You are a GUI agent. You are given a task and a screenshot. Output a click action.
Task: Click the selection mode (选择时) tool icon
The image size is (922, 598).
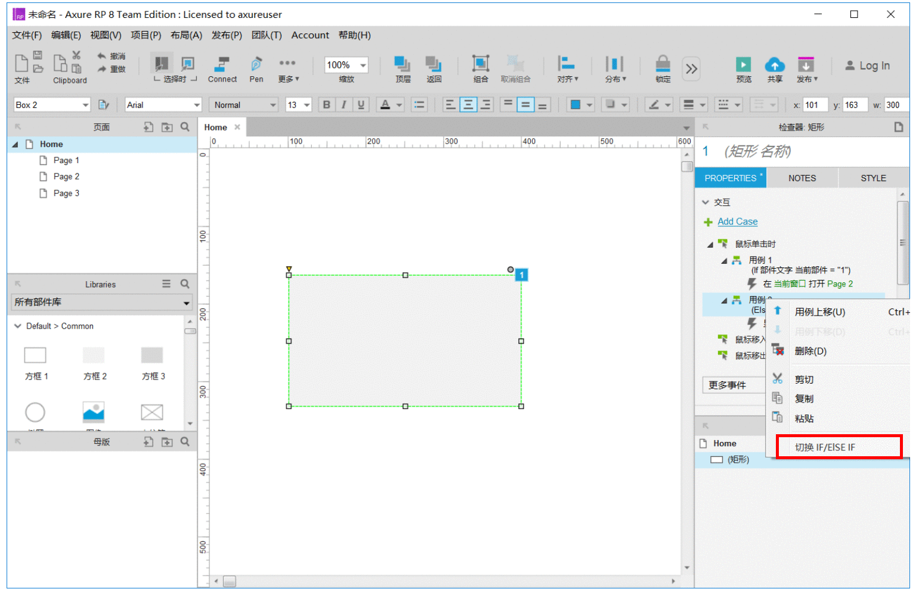161,63
